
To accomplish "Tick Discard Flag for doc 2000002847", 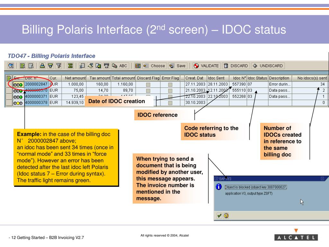I will [x=148, y=85].
